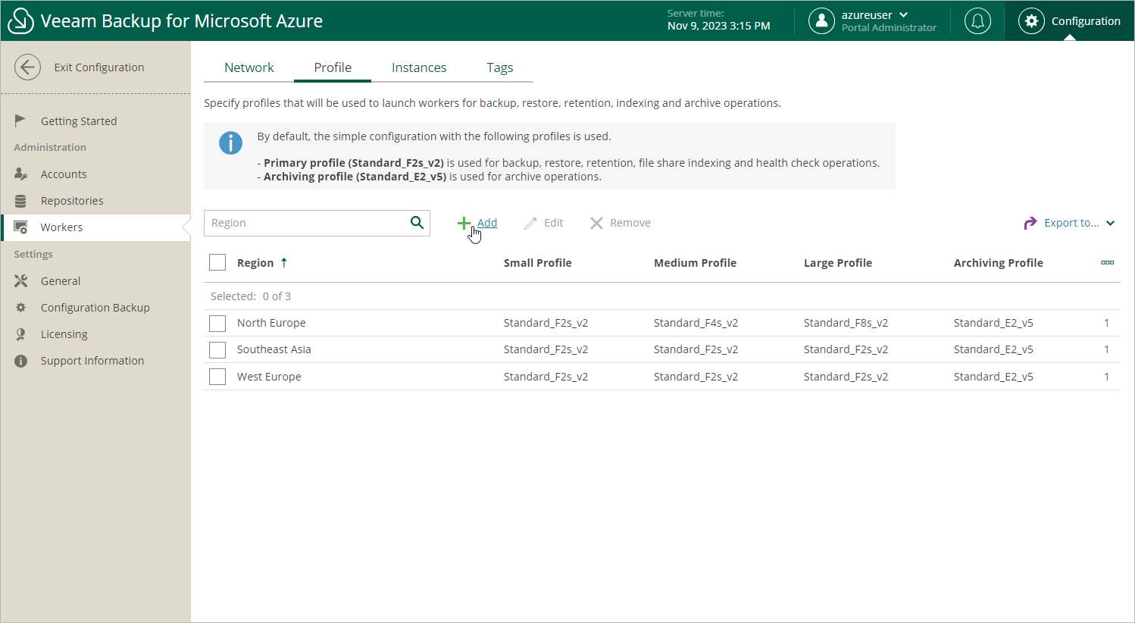1135x623 pixels.
Task: Open the column chooser icon
Action: (1107, 263)
